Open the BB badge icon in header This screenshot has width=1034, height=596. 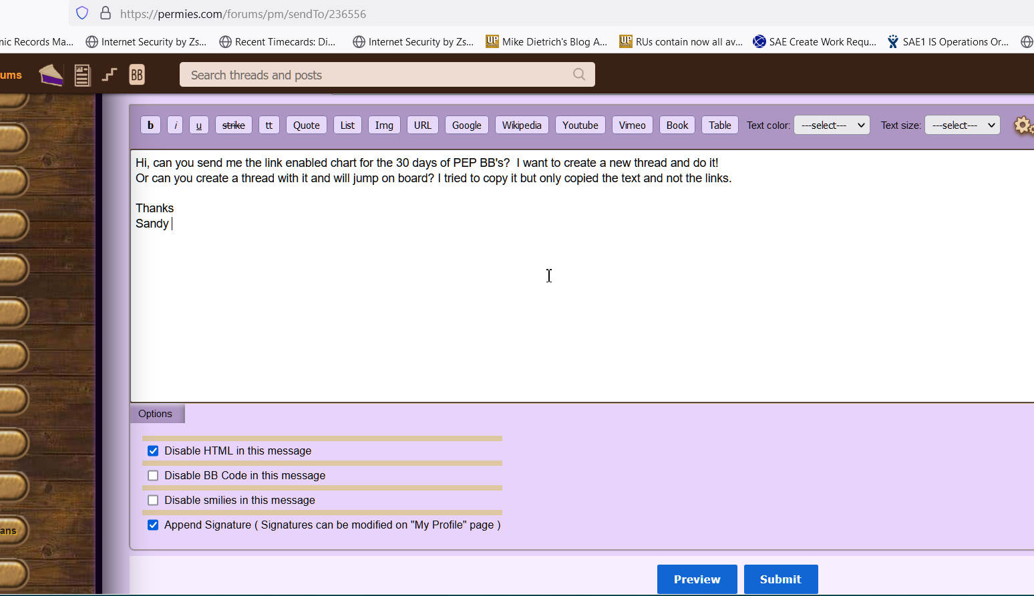click(137, 75)
